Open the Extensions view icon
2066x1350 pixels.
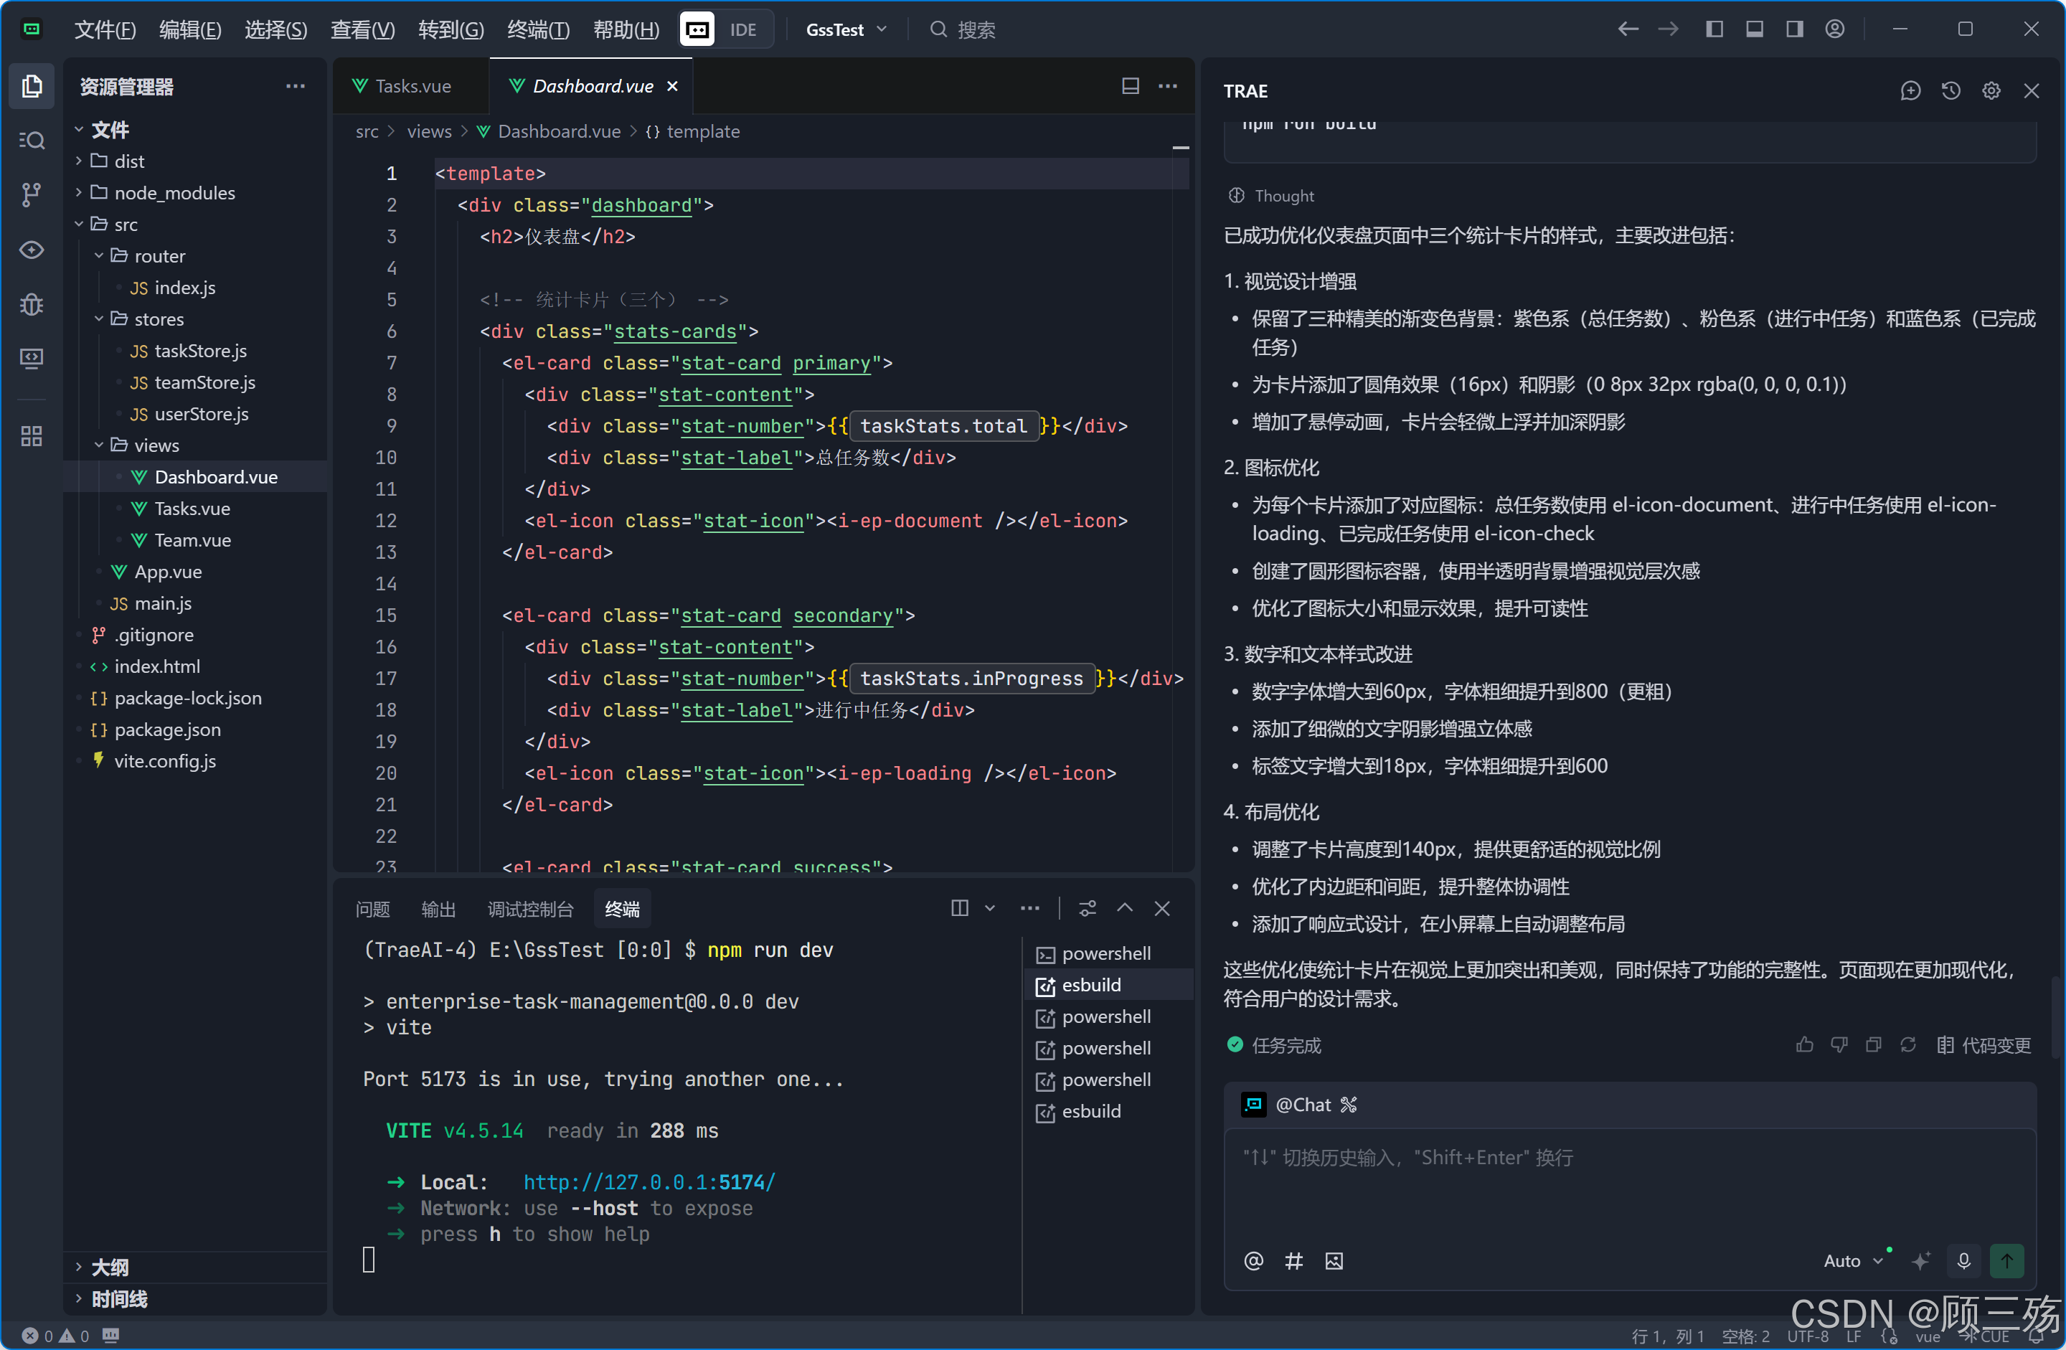32,436
